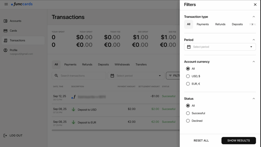This screenshot has height=147, width=261.
Task: Click SHOW RESULTS button
Action: (239, 141)
